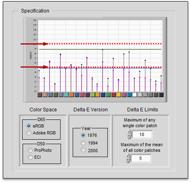Click the 'Year' group label
The height and width of the screenshot is (183, 191).
pyautogui.click(x=86, y=128)
